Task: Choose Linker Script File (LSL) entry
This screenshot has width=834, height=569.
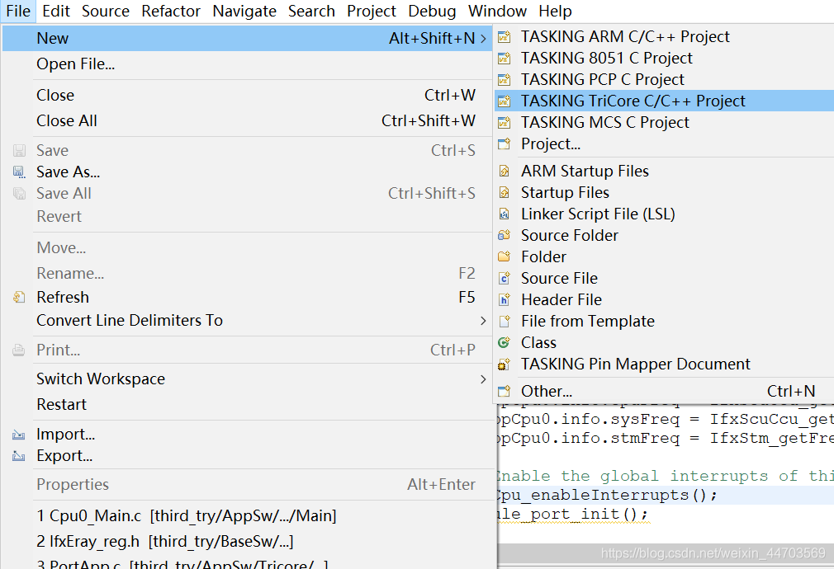Action: pyautogui.click(x=665, y=214)
